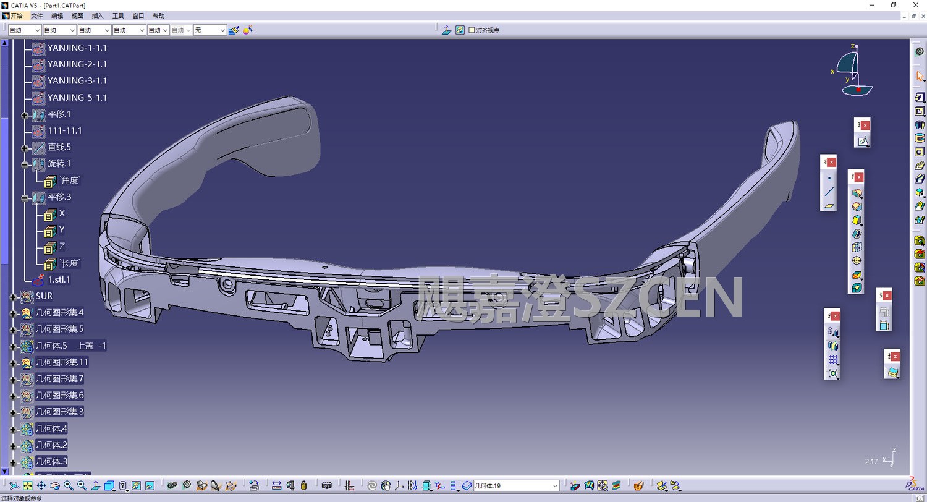Click the Painter format brush icon

[x=234, y=30]
